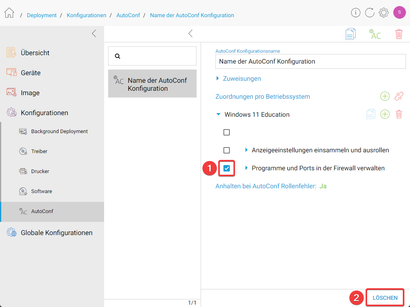Click the Übersicht sidebar icon
This screenshot has height=307, width=410.
tap(11, 52)
